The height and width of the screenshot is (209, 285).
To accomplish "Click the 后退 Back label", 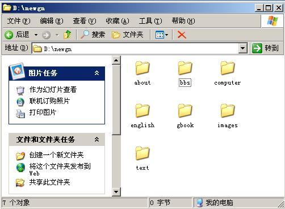I will 22,35.
